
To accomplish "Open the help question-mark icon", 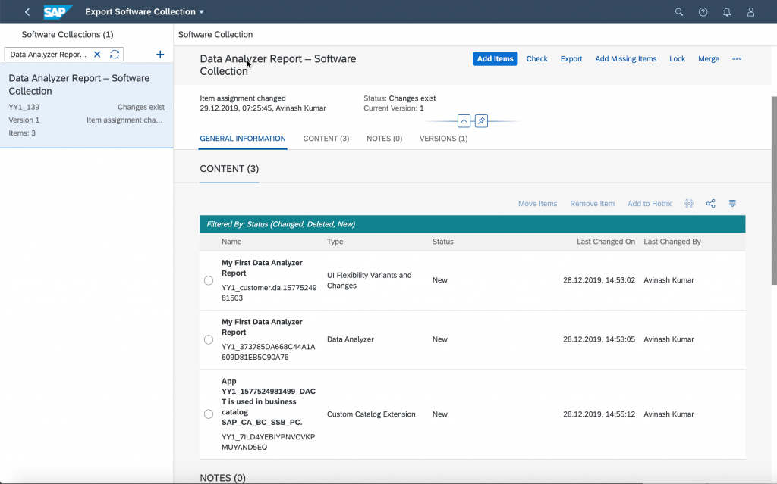I will pyautogui.click(x=703, y=12).
